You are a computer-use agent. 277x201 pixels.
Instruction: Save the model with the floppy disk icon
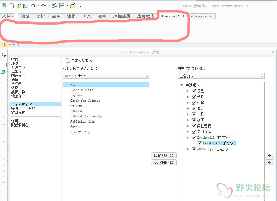point(26,6)
